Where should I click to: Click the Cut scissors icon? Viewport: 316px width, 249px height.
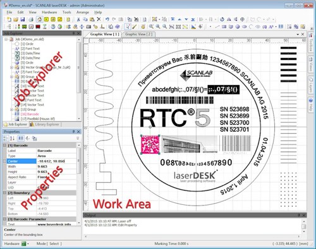tap(78, 20)
